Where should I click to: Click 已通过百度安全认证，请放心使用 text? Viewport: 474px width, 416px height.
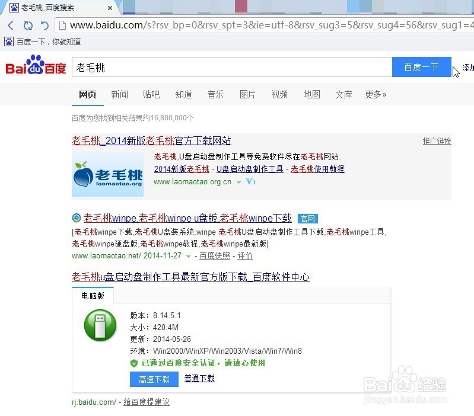pyautogui.click(x=203, y=363)
